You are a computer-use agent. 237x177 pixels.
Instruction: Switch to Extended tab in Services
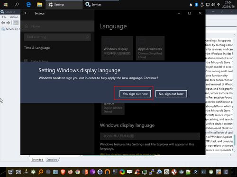coord(37,160)
